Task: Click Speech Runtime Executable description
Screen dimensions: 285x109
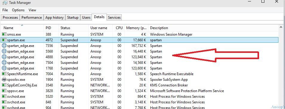Action: click(172, 74)
